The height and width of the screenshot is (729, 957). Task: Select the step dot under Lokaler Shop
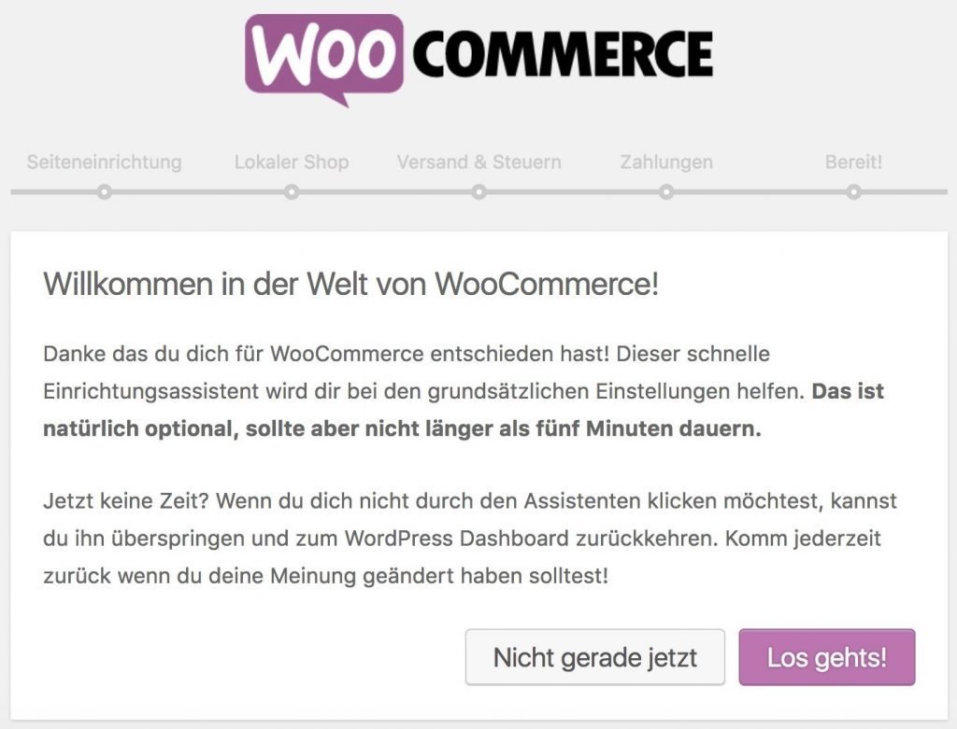tap(292, 192)
